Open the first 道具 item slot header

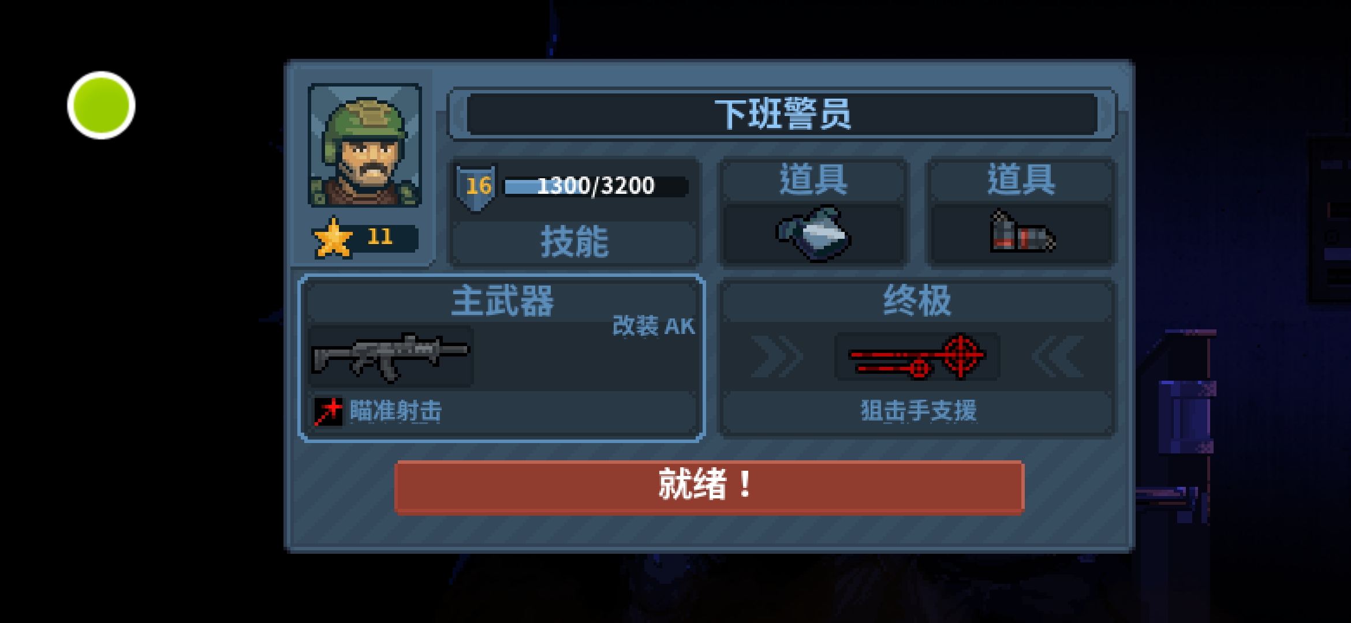813,179
